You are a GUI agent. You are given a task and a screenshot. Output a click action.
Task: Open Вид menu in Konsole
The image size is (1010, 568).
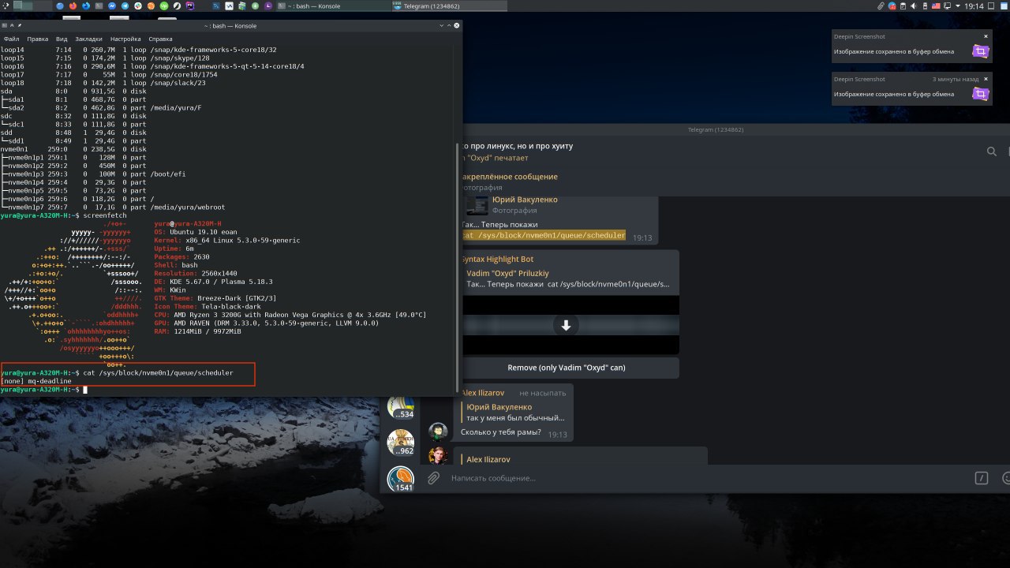click(61, 39)
